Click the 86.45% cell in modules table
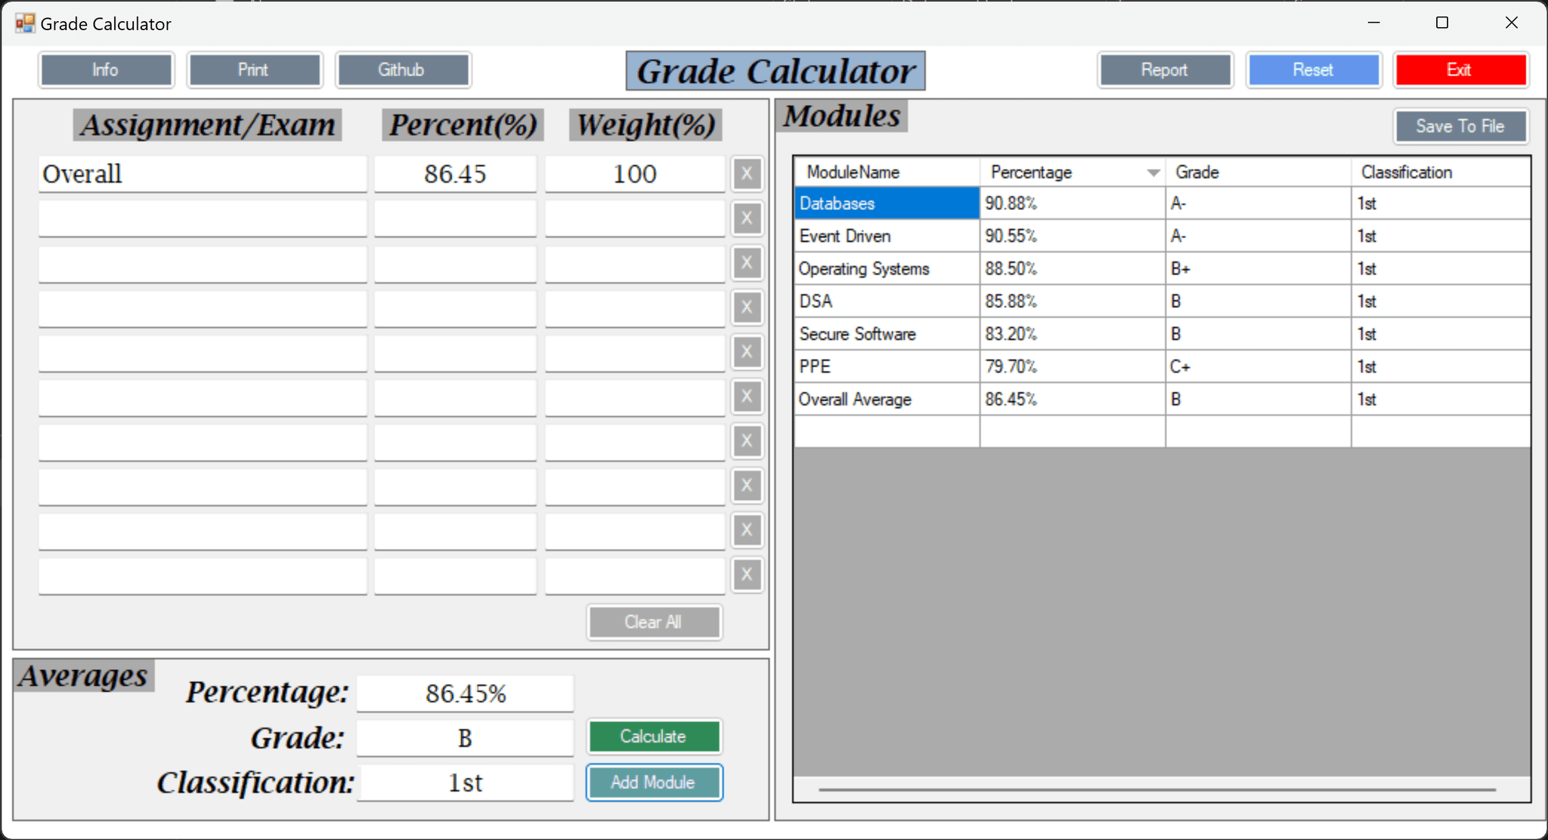This screenshot has width=1548, height=840. [1072, 399]
